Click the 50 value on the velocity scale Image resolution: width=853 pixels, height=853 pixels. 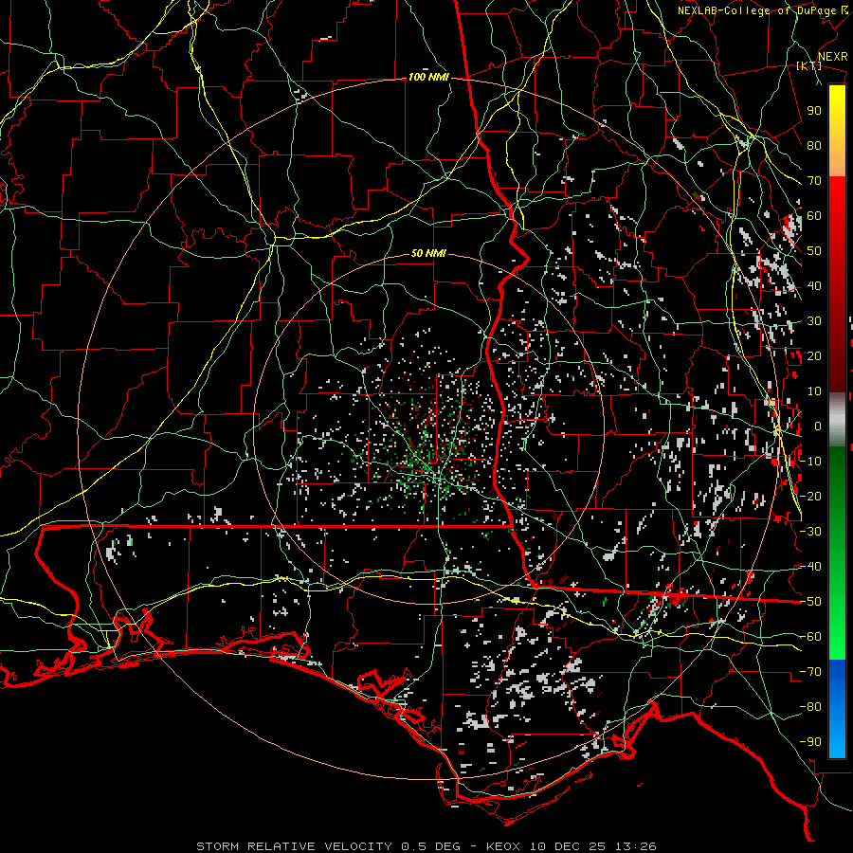[814, 251]
